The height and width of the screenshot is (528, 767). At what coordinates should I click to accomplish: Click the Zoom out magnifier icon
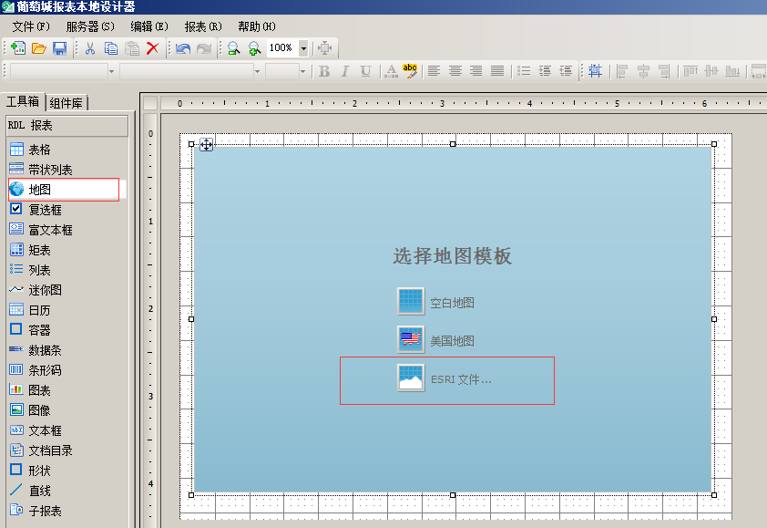point(233,48)
